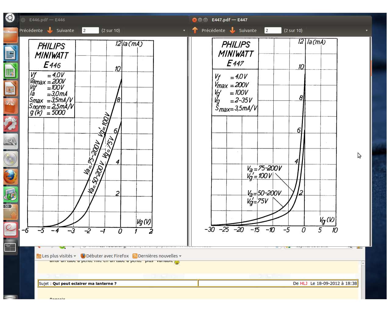Click the orange down arrow in E446 toolbar
This screenshot has width=390, height=312.
(x=50, y=30)
